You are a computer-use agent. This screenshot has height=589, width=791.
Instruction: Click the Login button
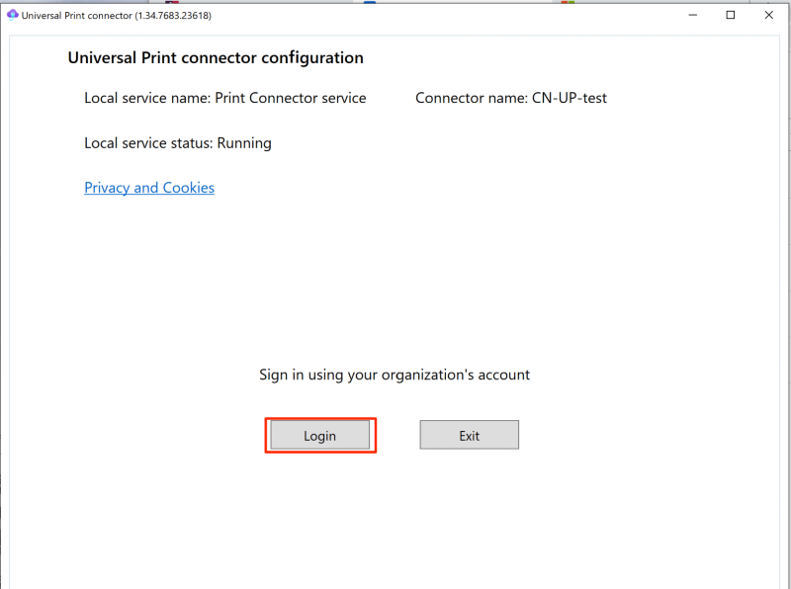(319, 435)
